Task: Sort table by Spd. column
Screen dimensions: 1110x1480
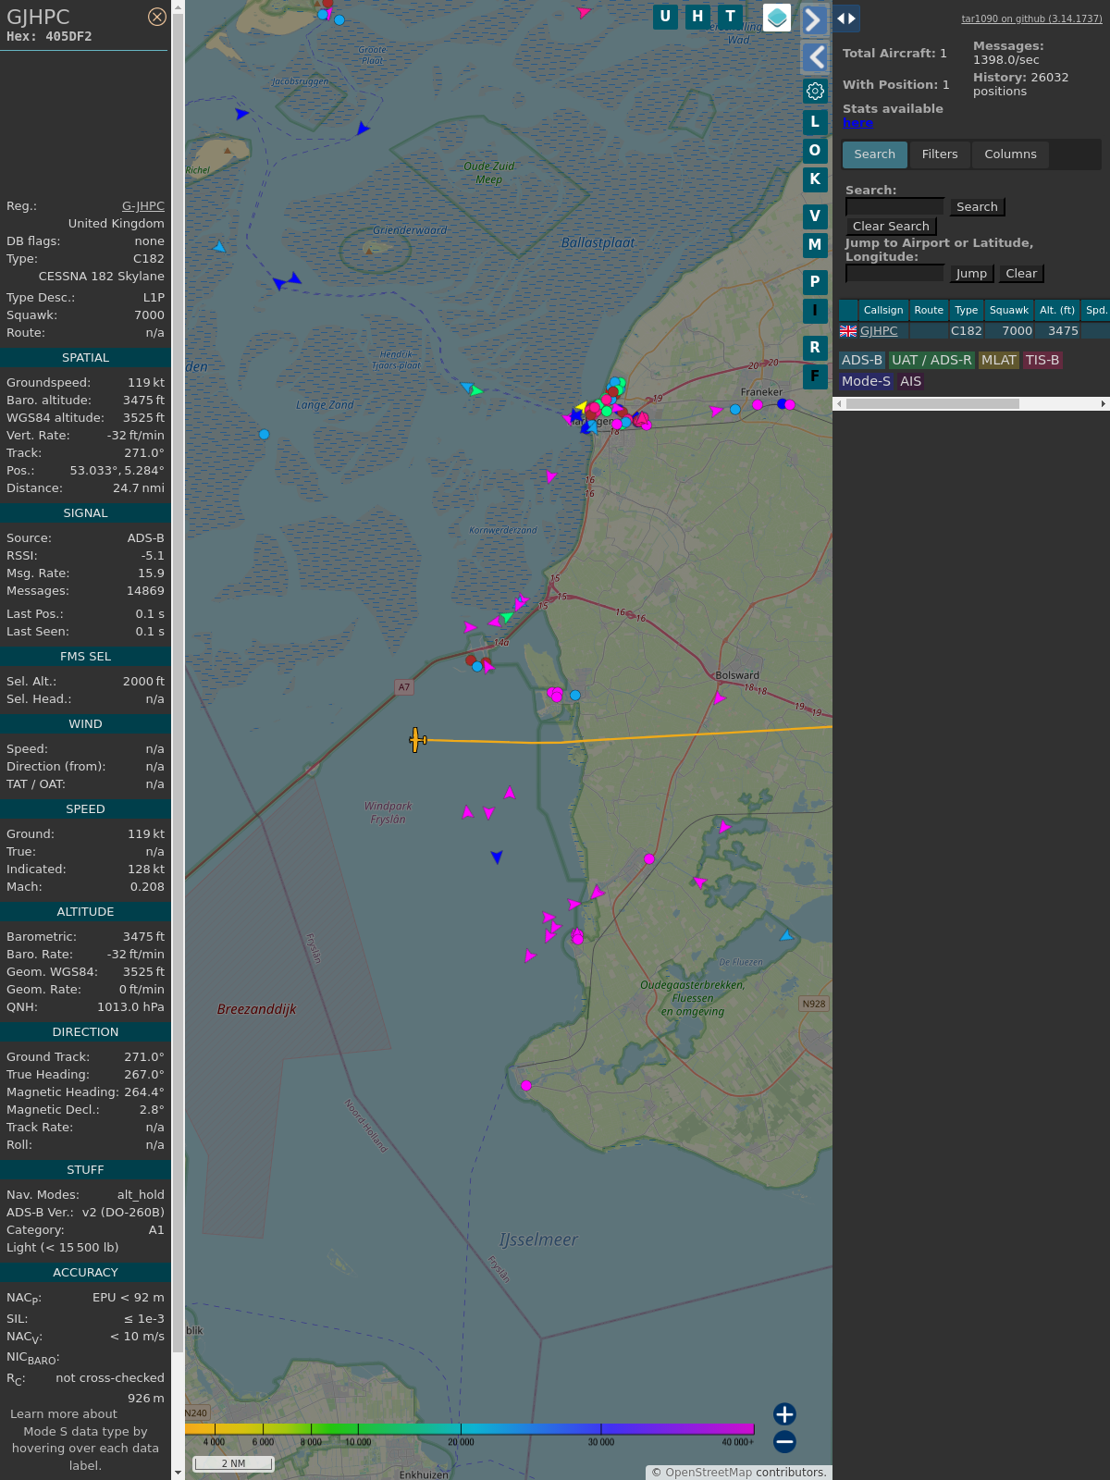Action: [1096, 311]
